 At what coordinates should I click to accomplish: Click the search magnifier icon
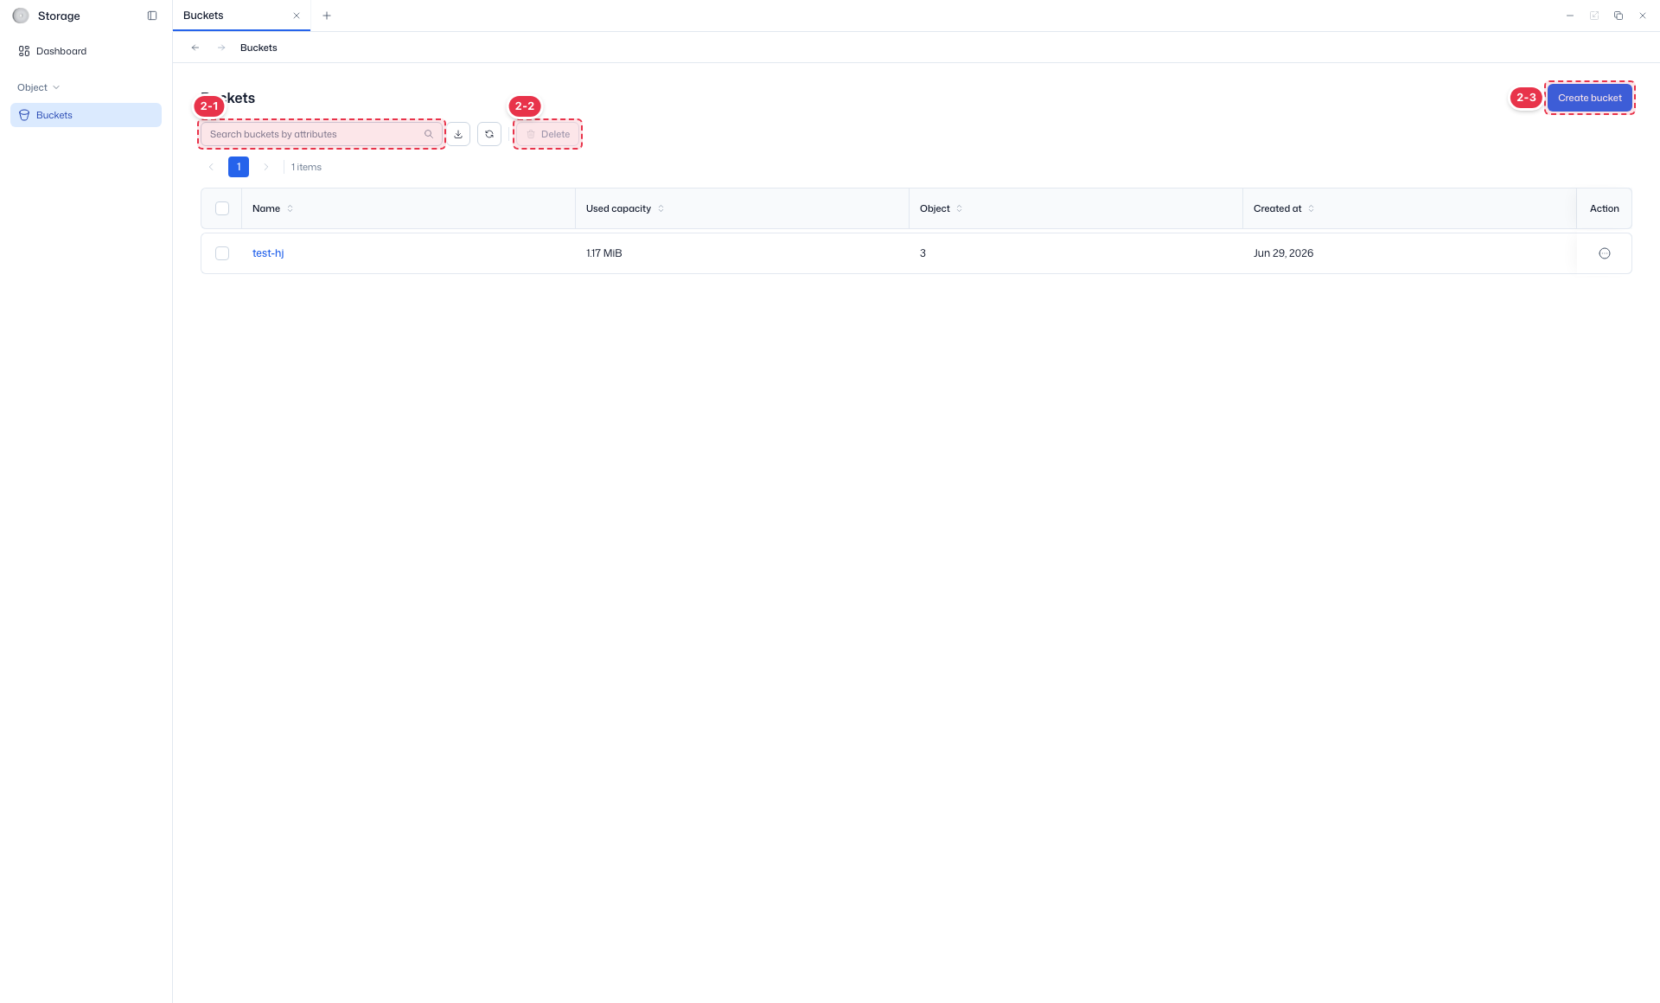click(429, 134)
